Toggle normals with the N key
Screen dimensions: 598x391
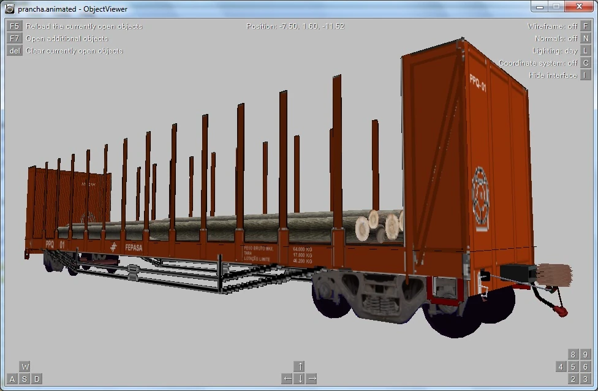coord(585,38)
